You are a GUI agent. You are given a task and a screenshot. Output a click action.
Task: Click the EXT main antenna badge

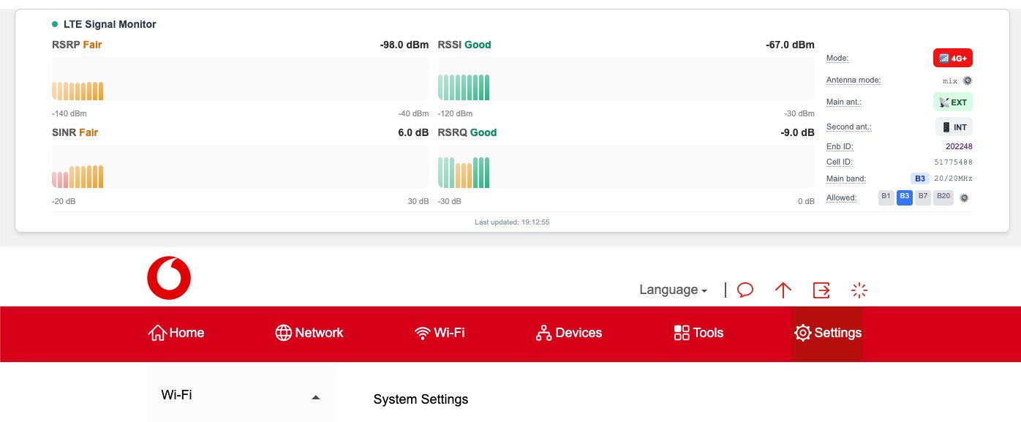953,102
